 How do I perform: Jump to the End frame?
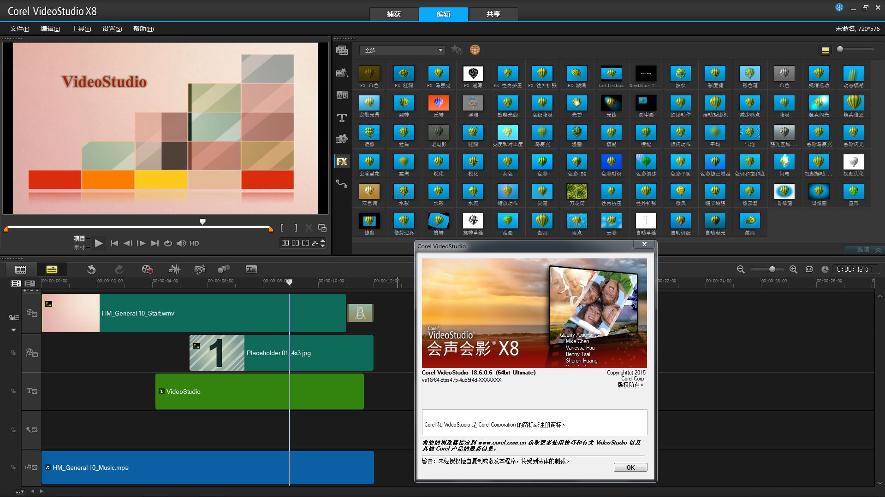point(155,243)
